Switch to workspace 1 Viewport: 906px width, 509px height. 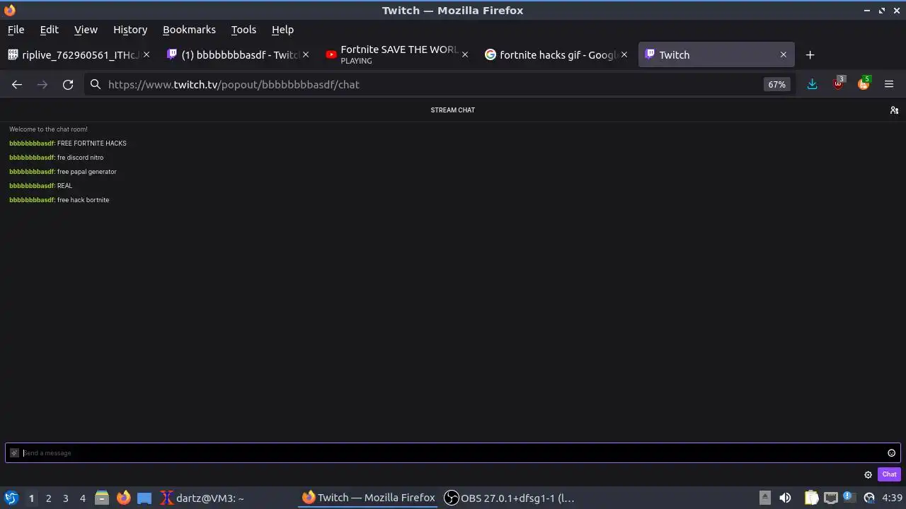pos(31,498)
